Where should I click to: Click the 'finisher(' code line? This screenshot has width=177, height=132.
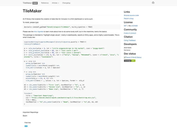[x=28, y=93]
